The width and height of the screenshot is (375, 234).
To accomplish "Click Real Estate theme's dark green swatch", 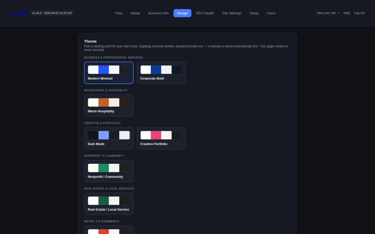I will (104, 201).
